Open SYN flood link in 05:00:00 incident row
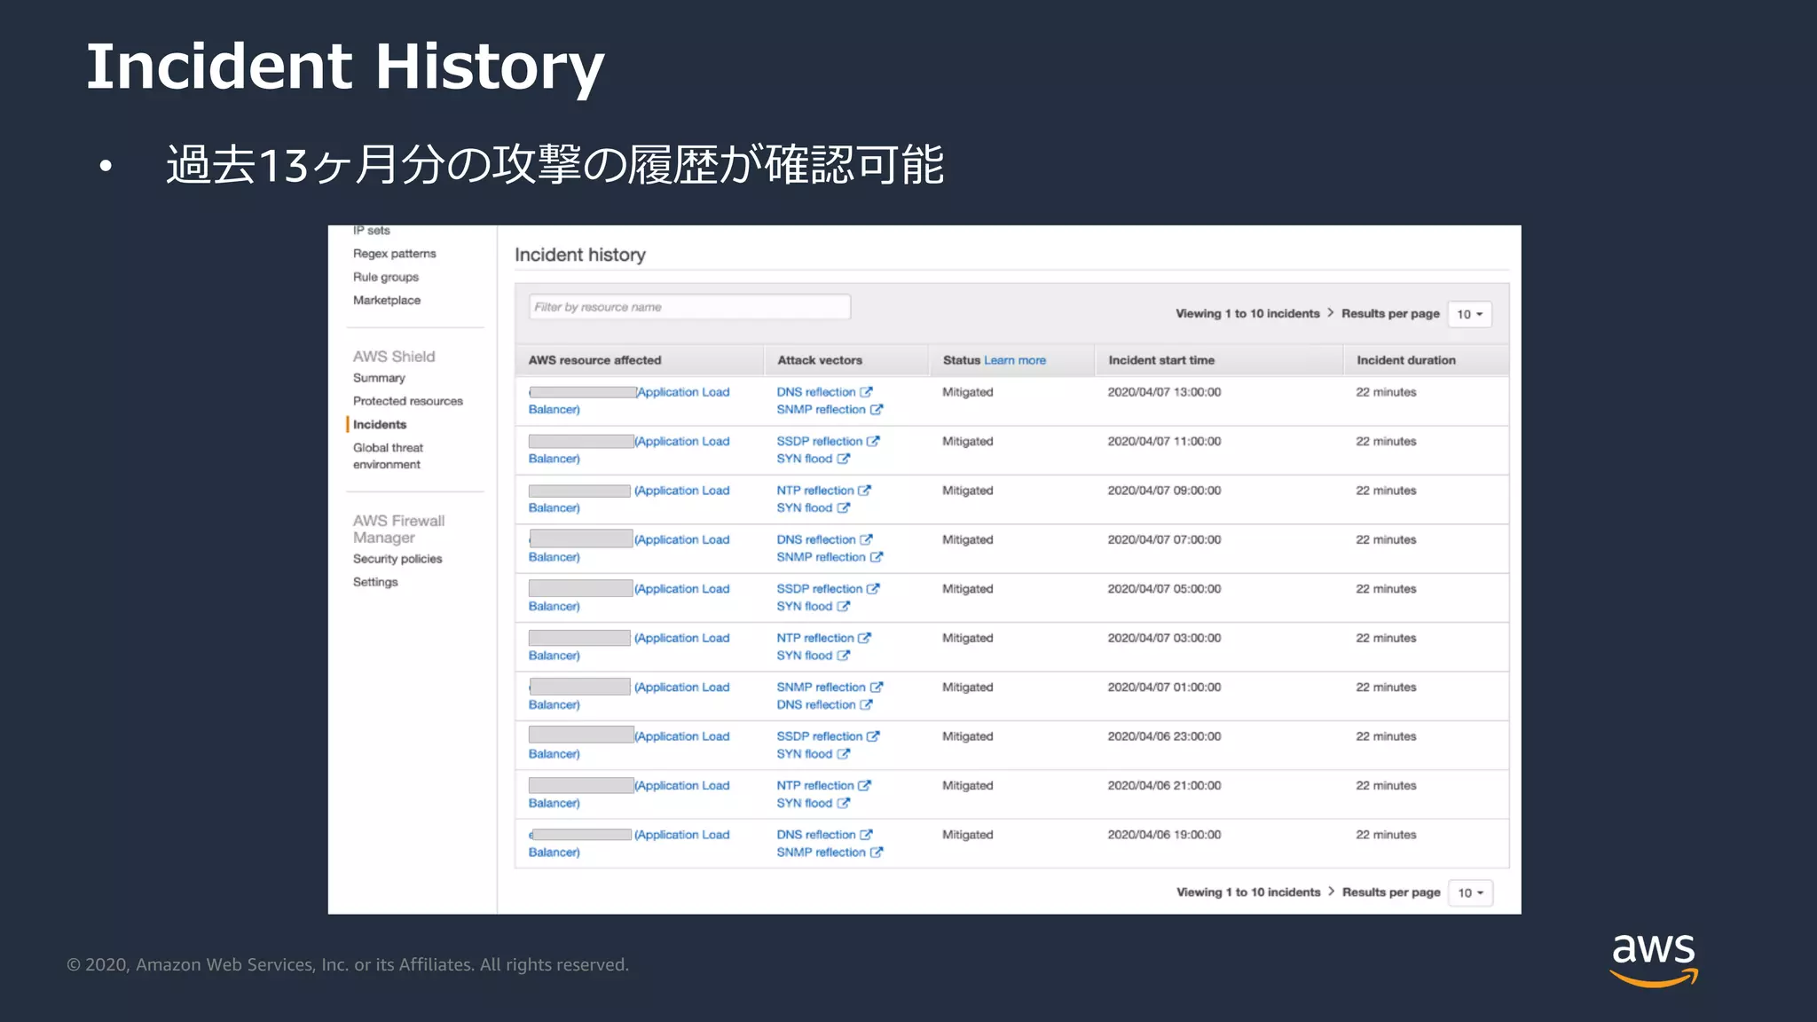Viewport: 1817px width, 1022px height. pyautogui.click(x=805, y=606)
